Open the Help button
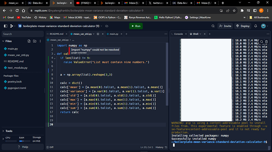Screen dimensions: 272x152 click(x=23, y=147)
